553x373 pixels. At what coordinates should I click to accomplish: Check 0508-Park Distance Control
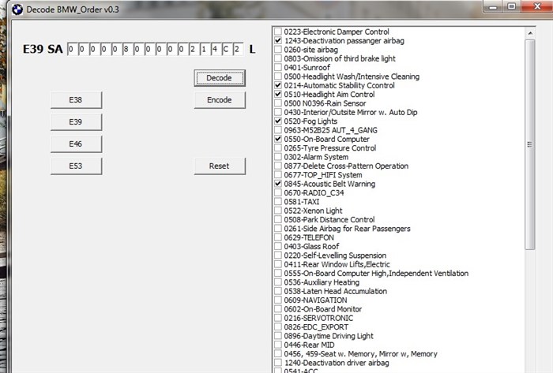pos(278,219)
